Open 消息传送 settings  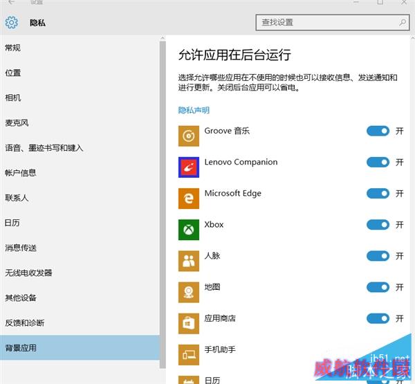click(x=80, y=248)
